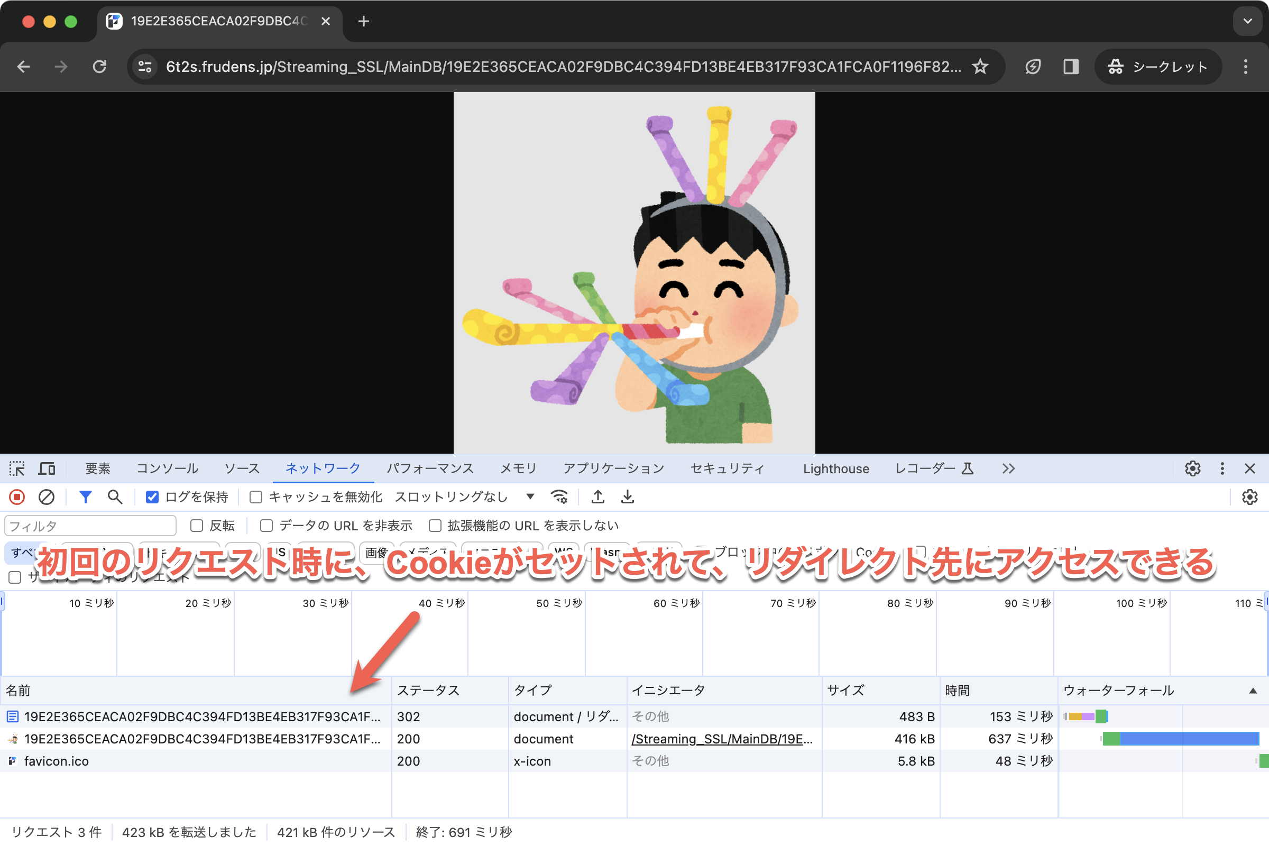Image resolution: width=1269 pixels, height=846 pixels.
Task: Click the 40 ミリ秒 timeline overview marker
Action: tap(442, 603)
